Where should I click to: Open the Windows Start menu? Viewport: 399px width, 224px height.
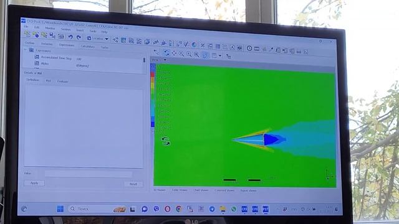tap(60, 209)
